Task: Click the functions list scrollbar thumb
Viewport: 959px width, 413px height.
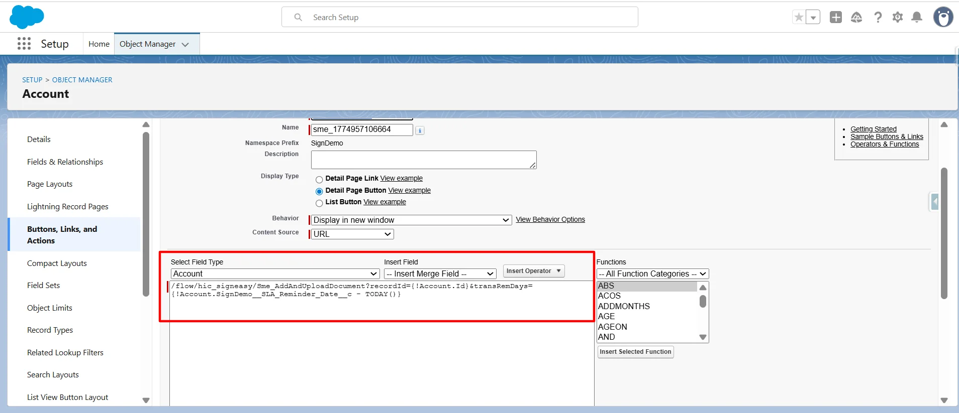Action: pos(703,301)
